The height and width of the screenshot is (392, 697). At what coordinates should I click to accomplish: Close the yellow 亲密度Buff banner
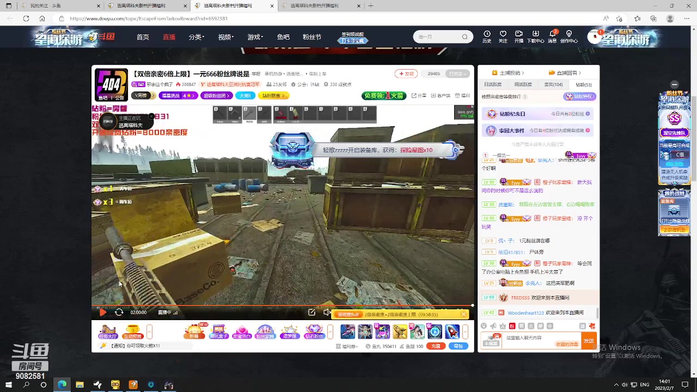click(x=464, y=314)
